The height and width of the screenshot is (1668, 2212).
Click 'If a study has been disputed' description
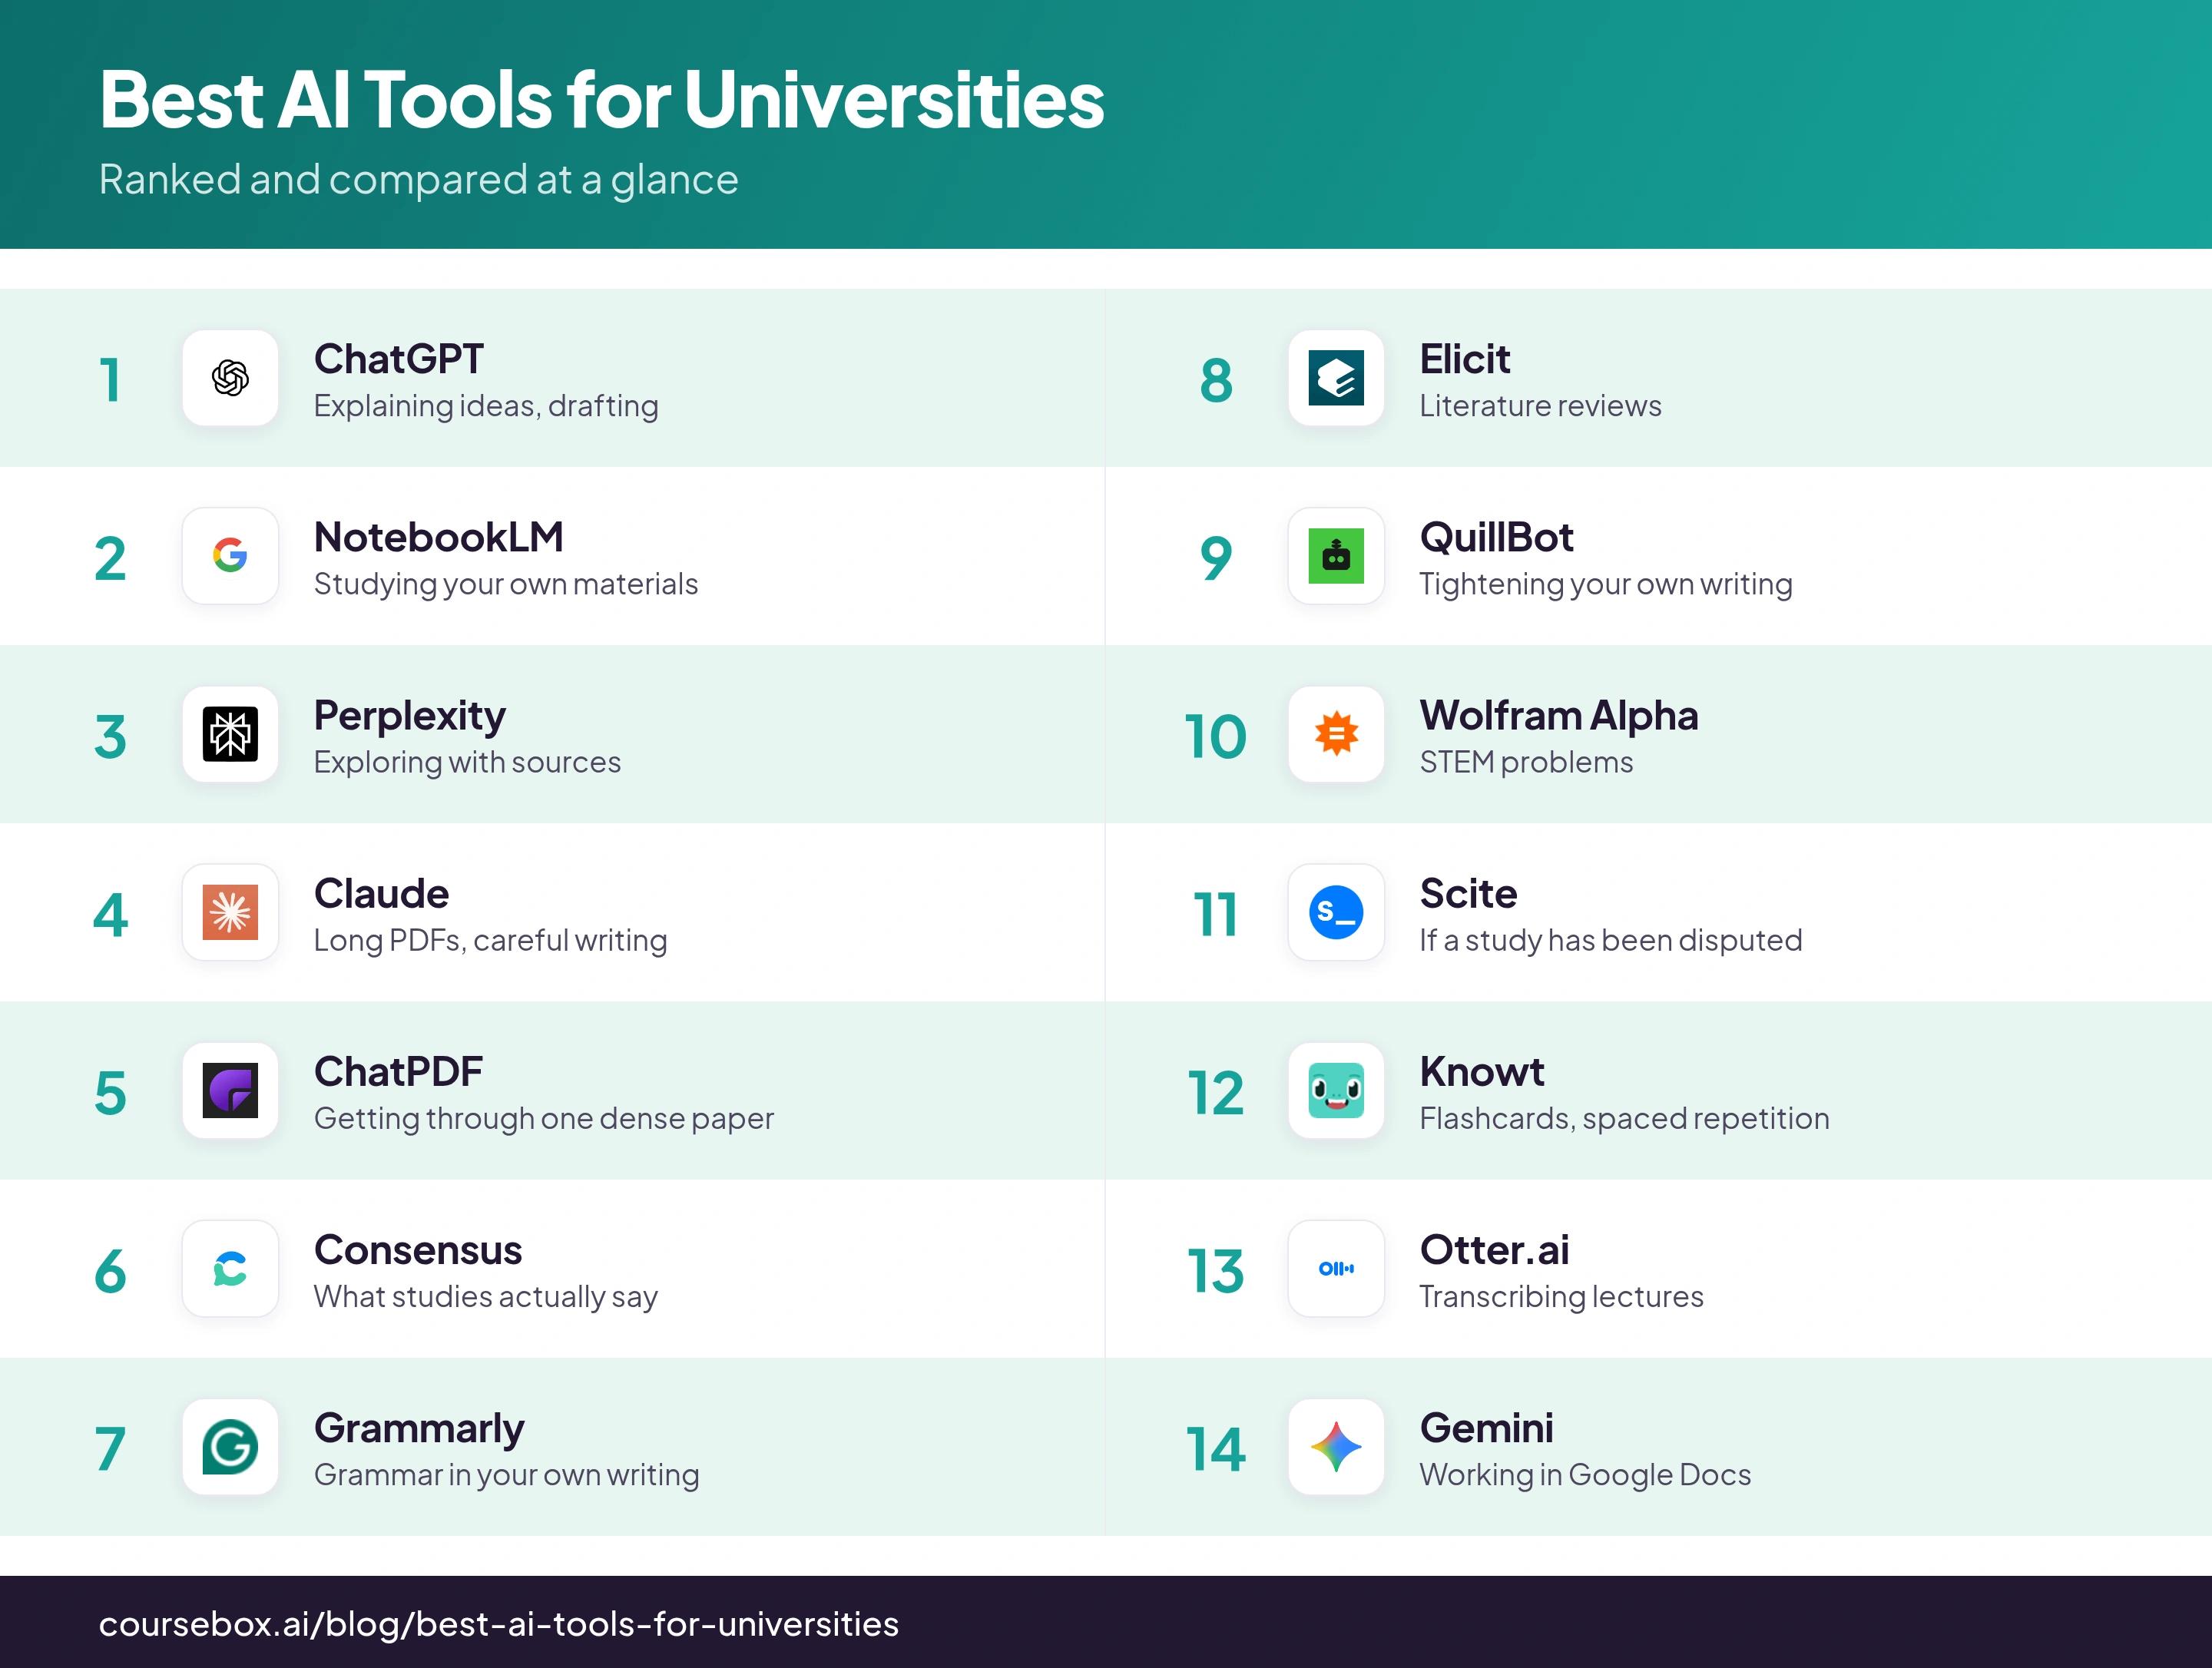1611,940
